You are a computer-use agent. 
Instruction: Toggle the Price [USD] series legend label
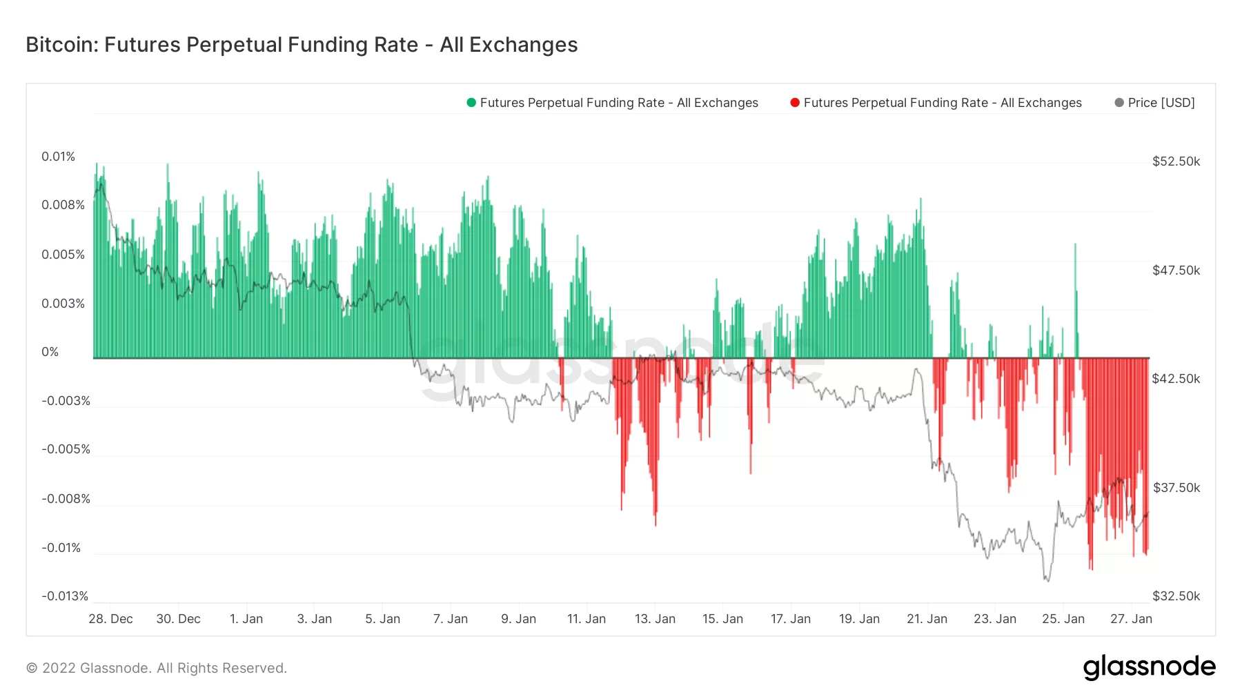tap(1161, 103)
